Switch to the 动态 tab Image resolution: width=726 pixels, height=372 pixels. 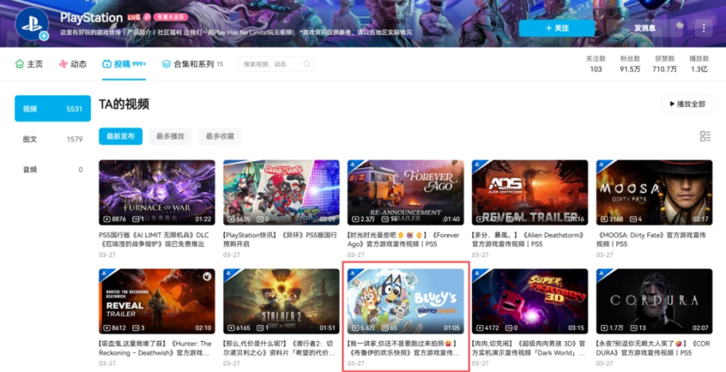pos(73,64)
